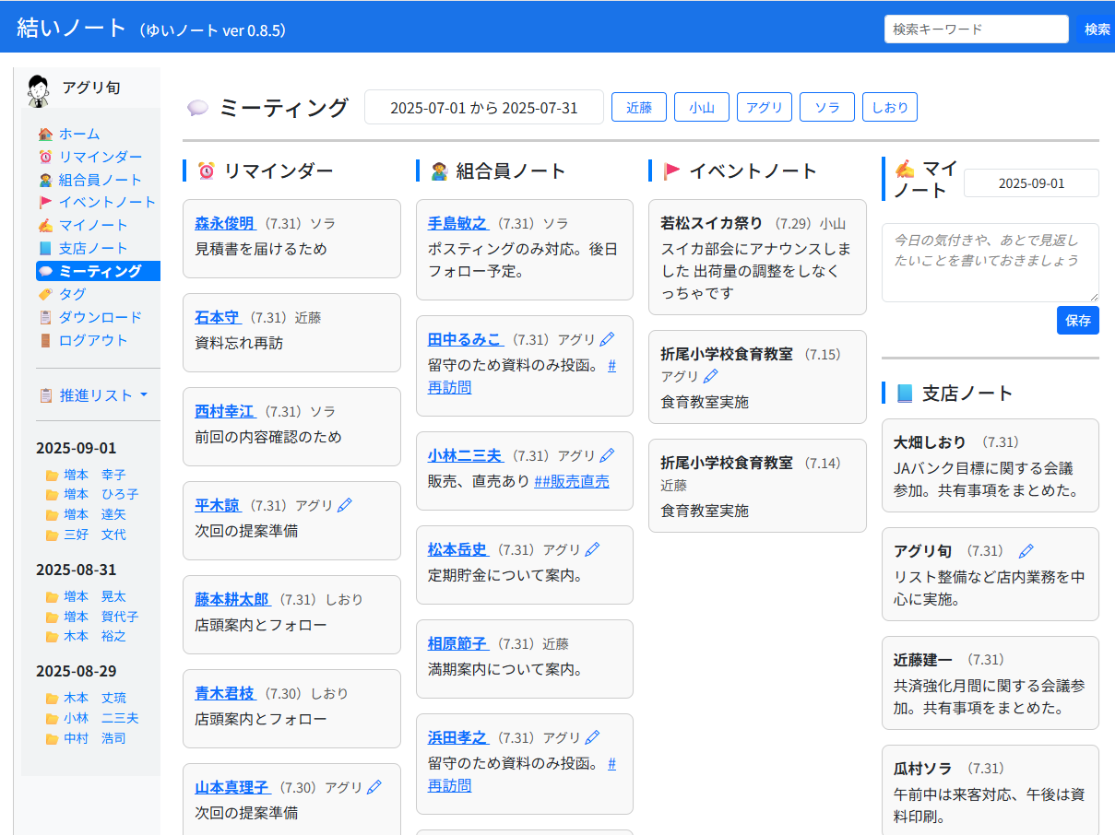Open the meeting date range picker

tap(483, 107)
